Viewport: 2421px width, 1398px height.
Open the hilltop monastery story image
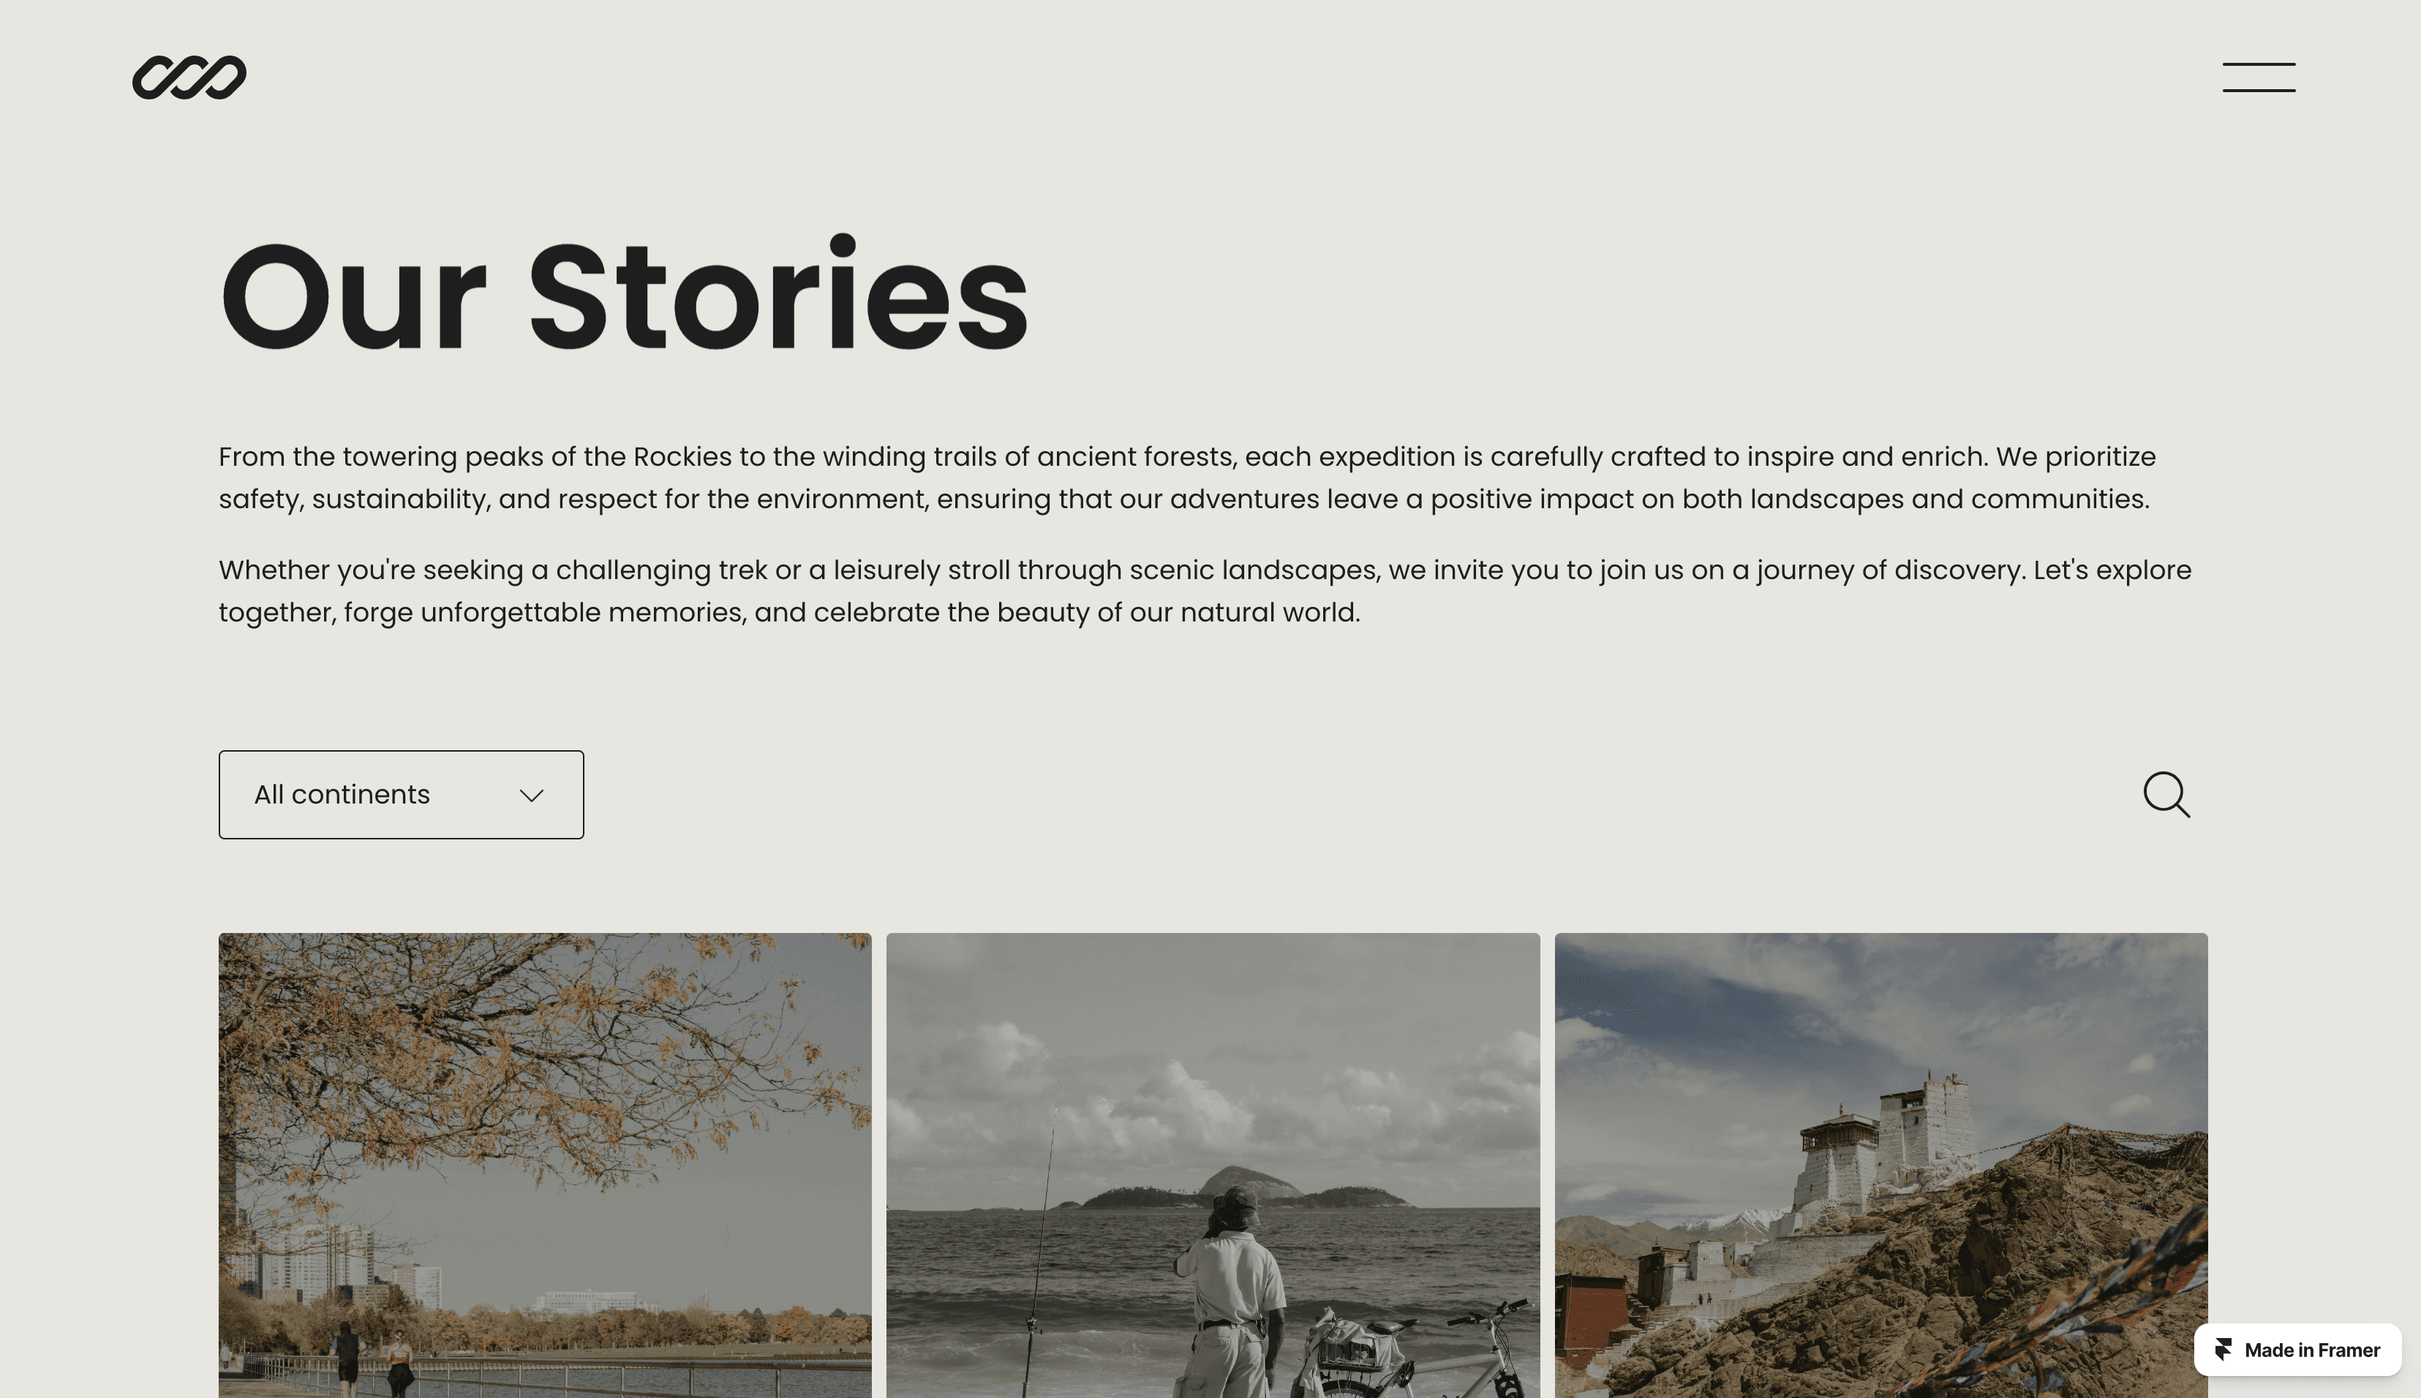1880,1165
